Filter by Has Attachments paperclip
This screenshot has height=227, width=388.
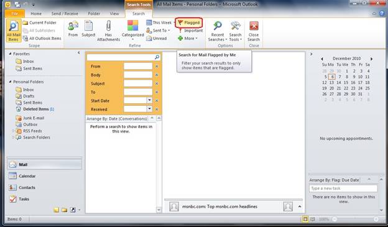[108, 31]
